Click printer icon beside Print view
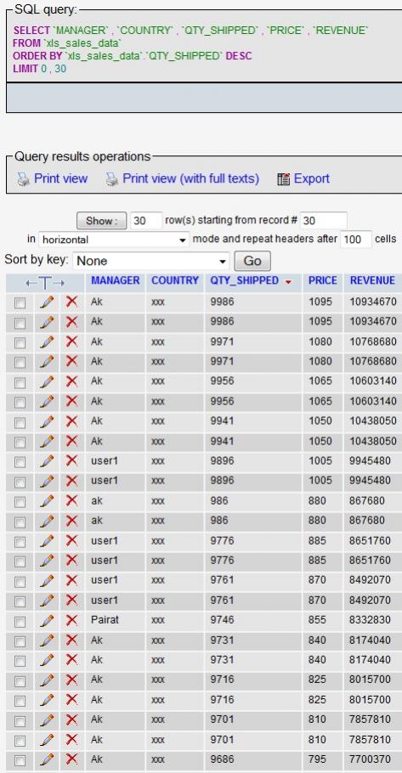 coord(23,179)
